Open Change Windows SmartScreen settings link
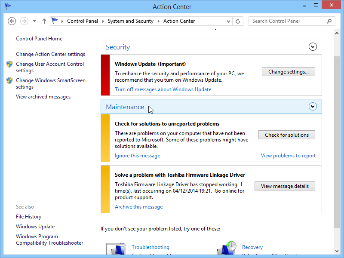 pos(51,83)
